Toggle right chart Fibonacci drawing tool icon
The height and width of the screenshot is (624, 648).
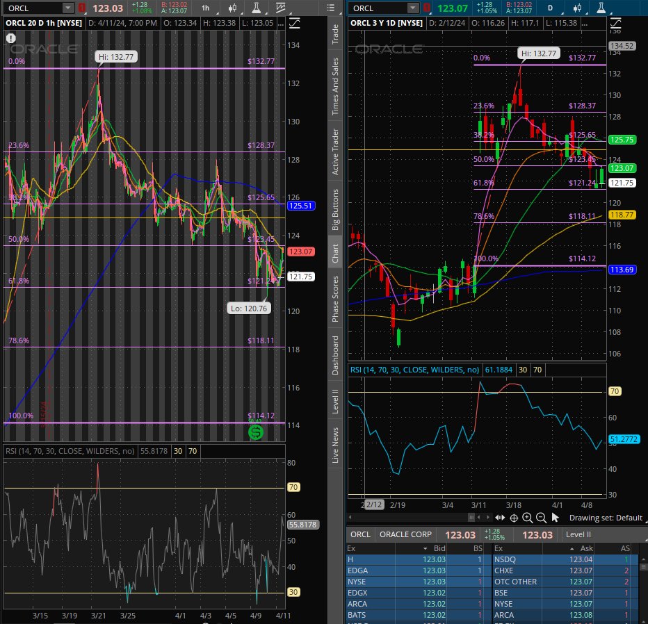click(616, 23)
